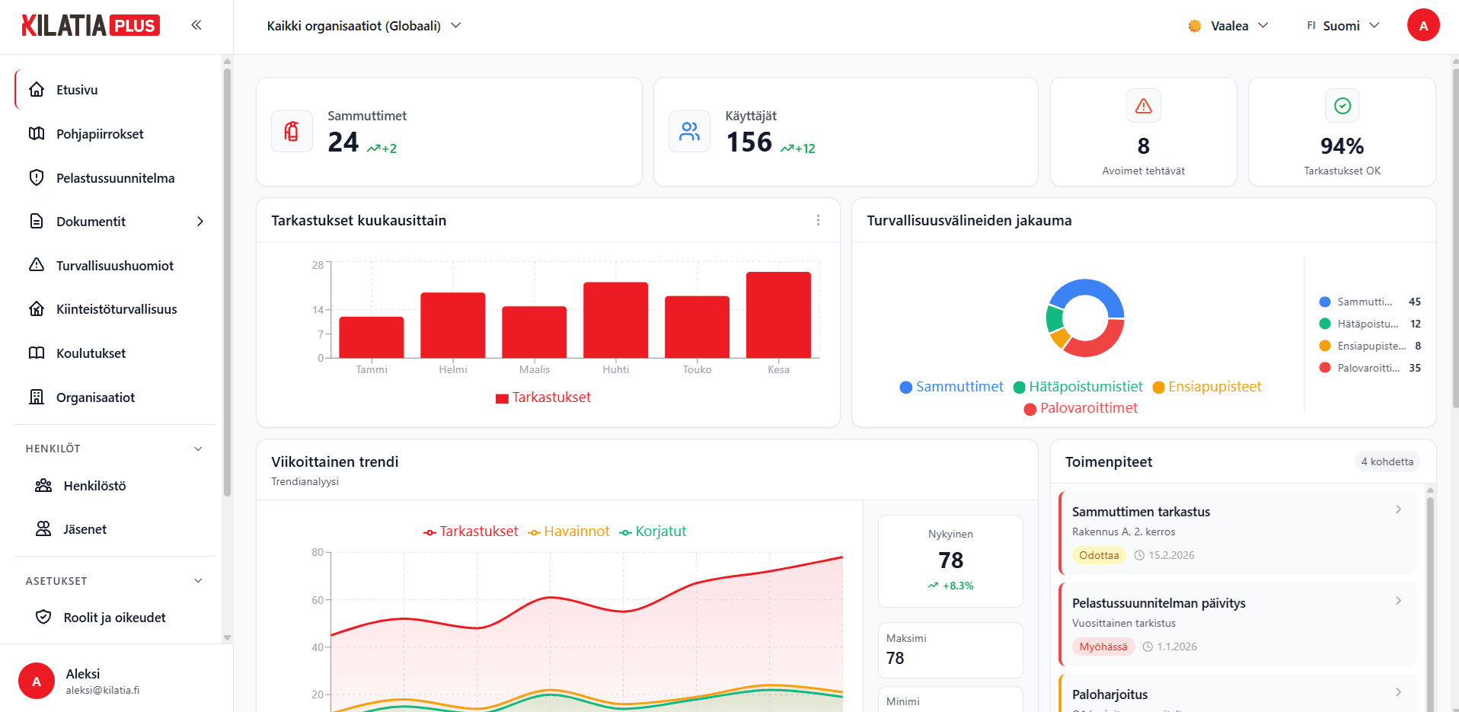
Task: Click the warning triangle icon above Avoimet tehtävät
Action: point(1143,106)
